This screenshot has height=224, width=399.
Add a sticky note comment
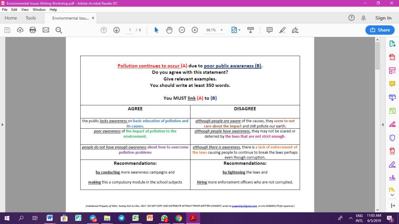click(x=270, y=30)
